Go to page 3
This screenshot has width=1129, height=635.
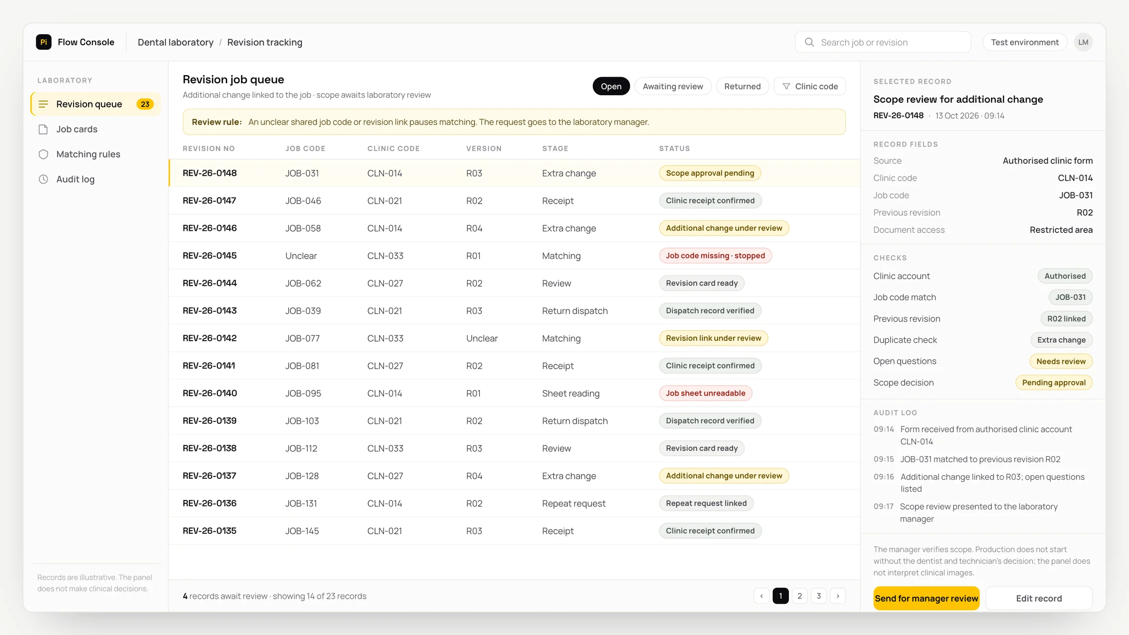[819, 596]
